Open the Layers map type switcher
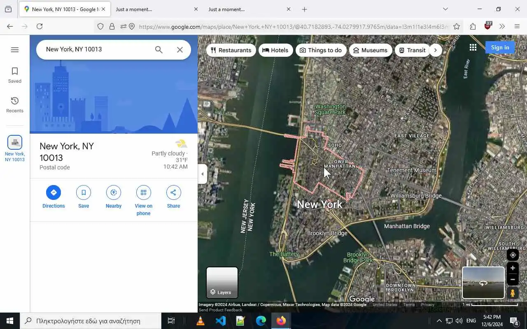The image size is (527, 329). pyautogui.click(x=222, y=283)
